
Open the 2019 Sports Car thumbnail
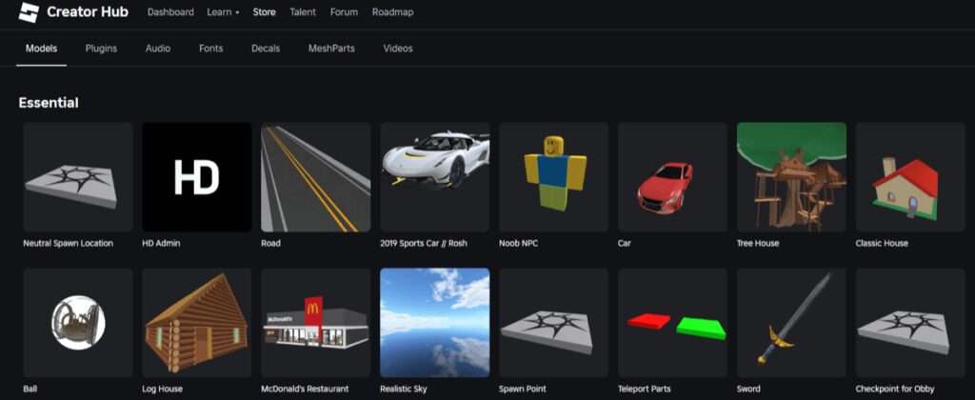pyautogui.click(x=434, y=177)
